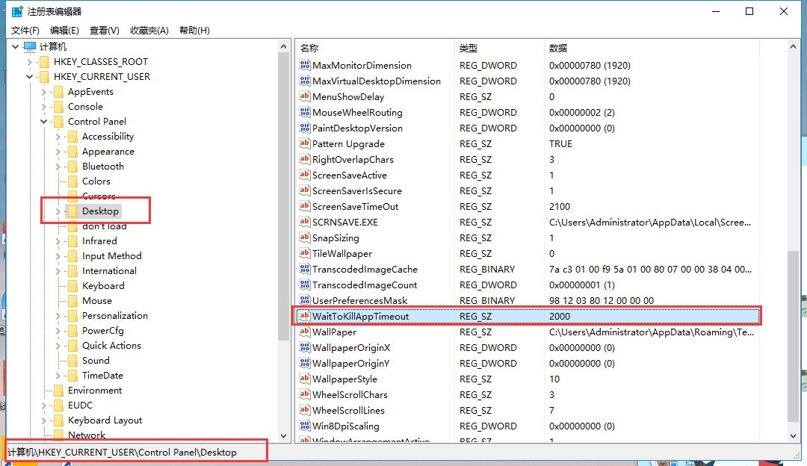Click DWORD icon beside MouseWheelRouting
The width and height of the screenshot is (807, 466).
pyautogui.click(x=305, y=112)
